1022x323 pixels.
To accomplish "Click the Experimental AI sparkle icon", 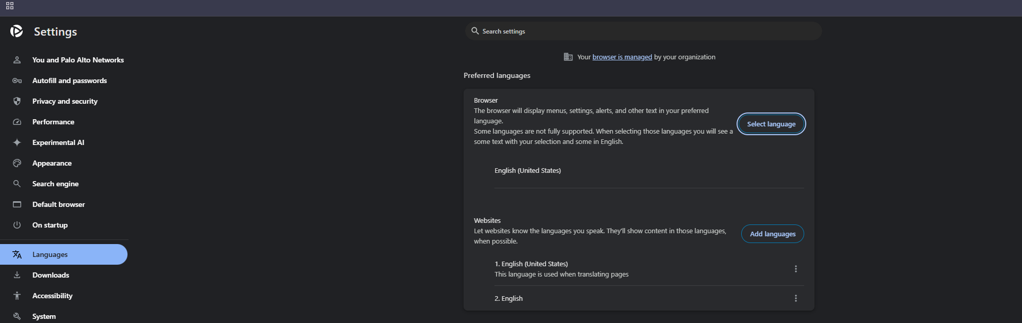I will coord(17,142).
